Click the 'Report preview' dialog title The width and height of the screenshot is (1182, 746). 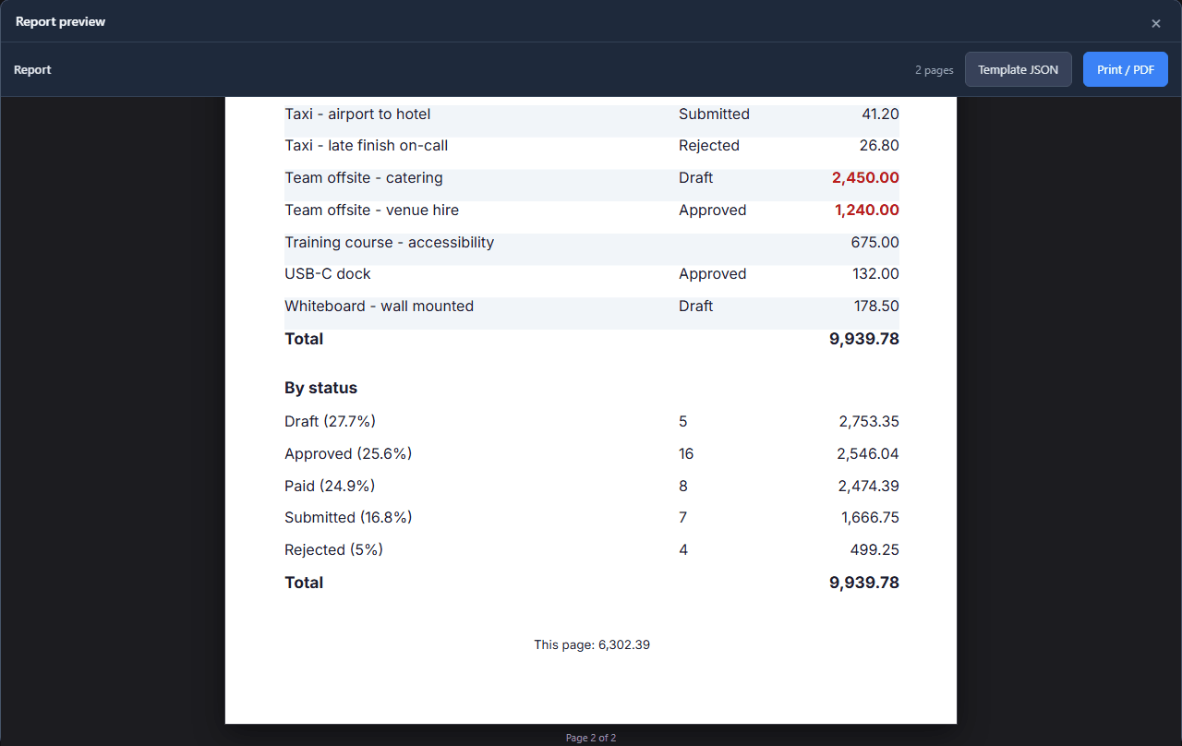60,21
